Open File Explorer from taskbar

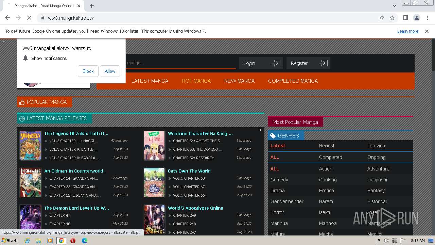tap(38, 241)
